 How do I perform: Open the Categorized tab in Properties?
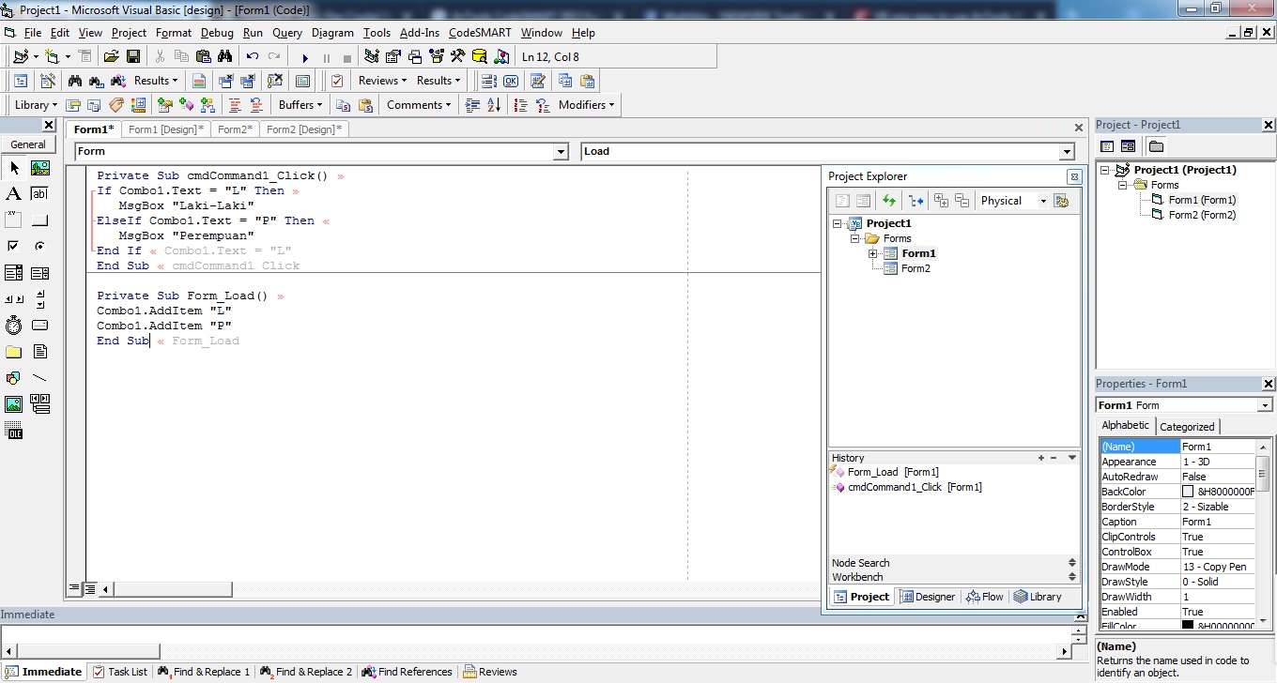coord(1187,427)
